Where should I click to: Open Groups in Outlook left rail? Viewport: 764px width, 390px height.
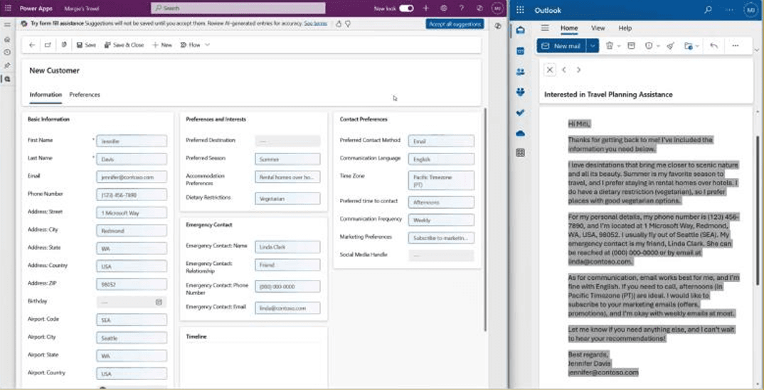click(521, 92)
